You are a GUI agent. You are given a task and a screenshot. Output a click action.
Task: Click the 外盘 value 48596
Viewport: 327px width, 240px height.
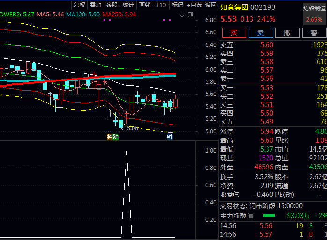[264, 167]
